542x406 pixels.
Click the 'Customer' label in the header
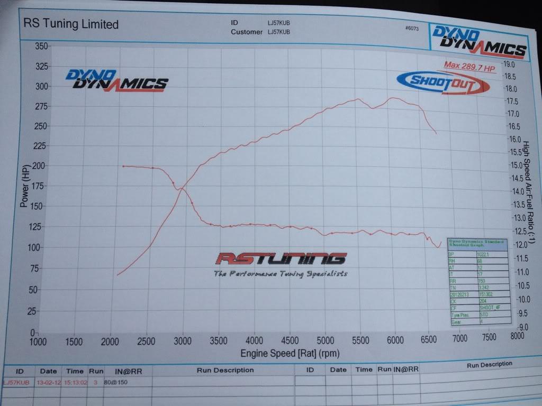247,32
